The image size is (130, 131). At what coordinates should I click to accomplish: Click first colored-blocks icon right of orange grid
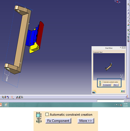coord(17,97)
